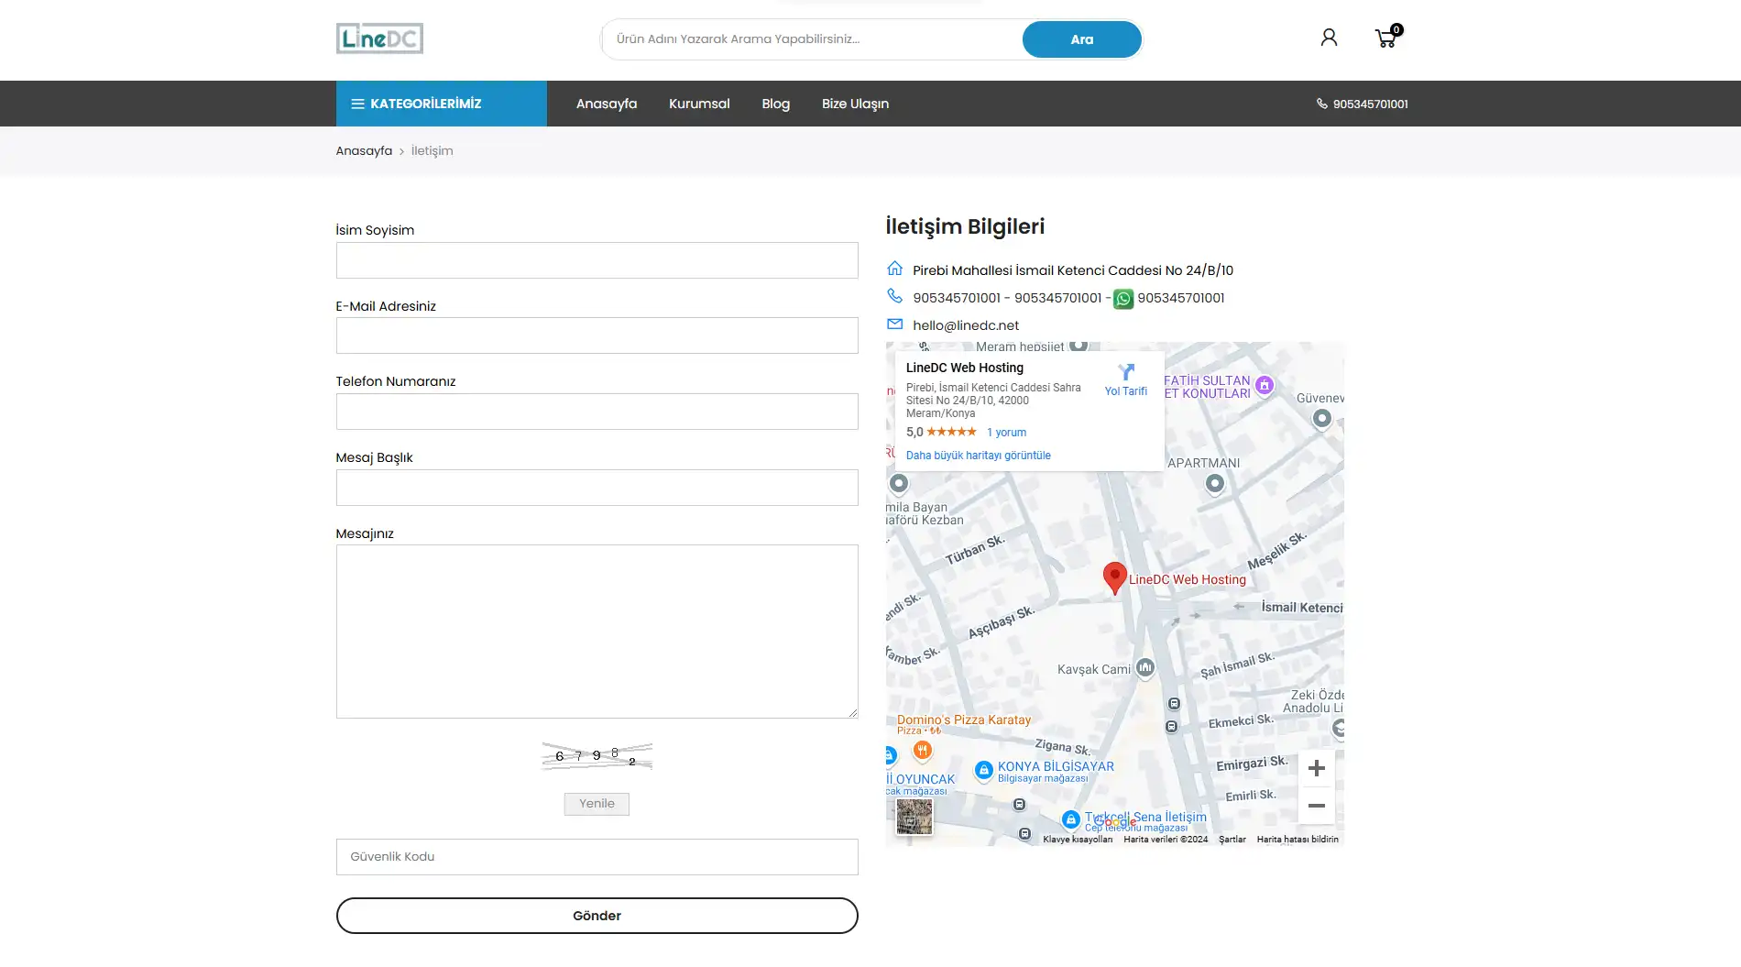Click the WhatsApp icon in contact info

pos(1122,299)
